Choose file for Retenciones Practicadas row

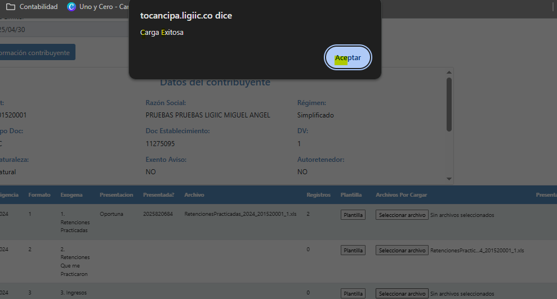coord(402,215)
